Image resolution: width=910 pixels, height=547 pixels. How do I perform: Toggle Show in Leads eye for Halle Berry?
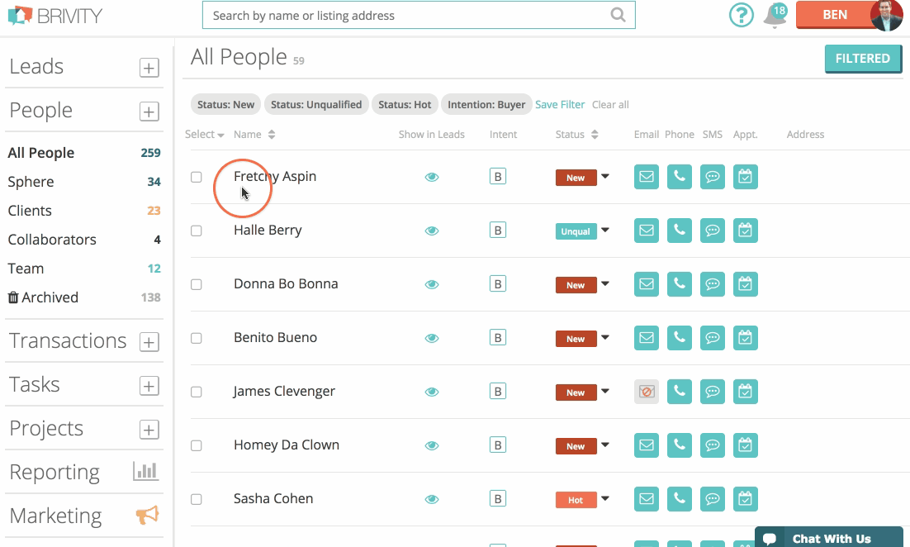pyautogui.click(x=432, y=231)
